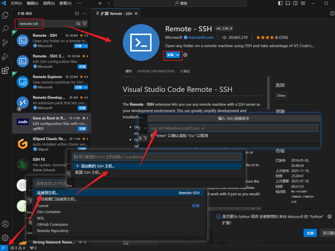The image size is (335, 251).
Task: Open extensions view more actions menu
Action: pyautogui.click(x=85, y=13)
